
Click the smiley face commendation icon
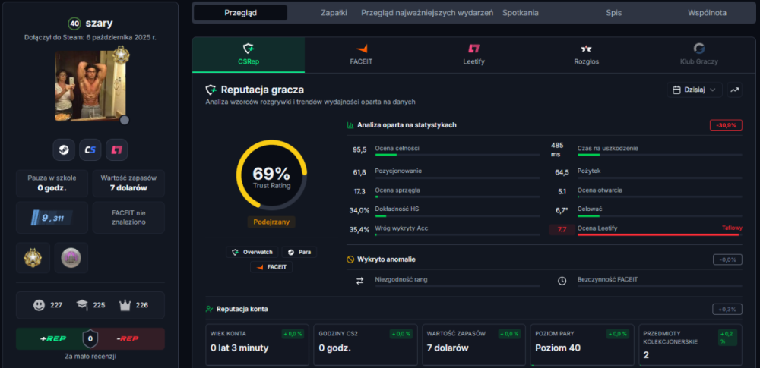[39, 305]
